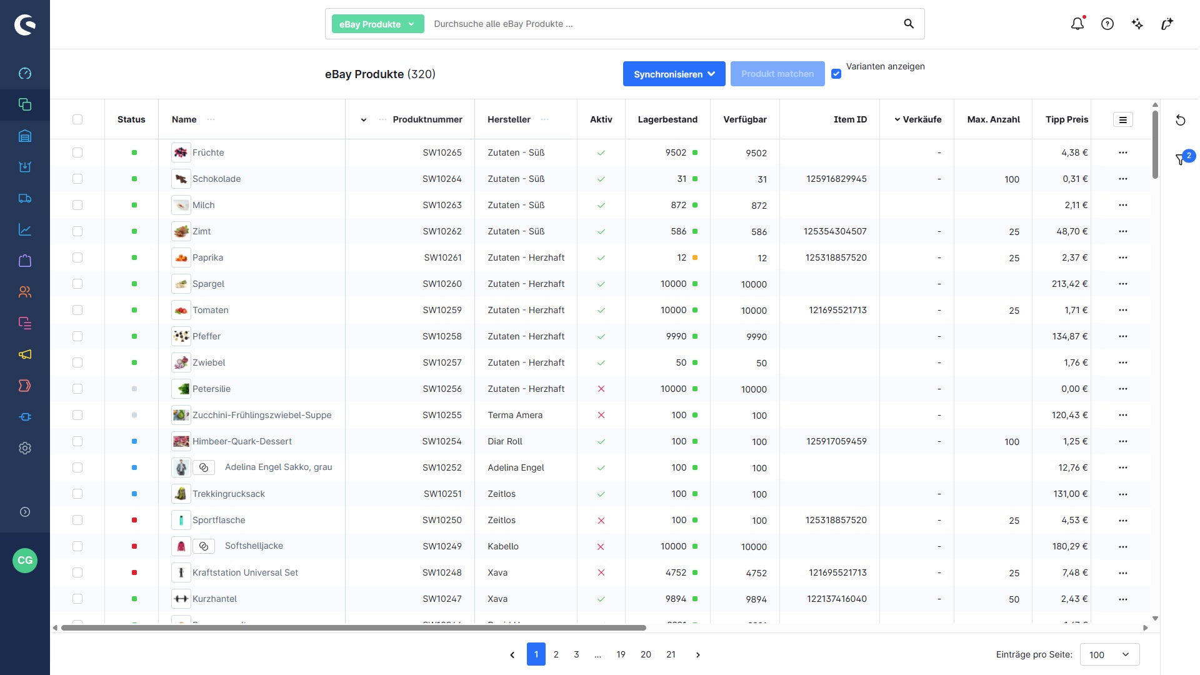Open the settings gear in sidebar
The height and width of the screenshot is (675, 1200).
point(25,448)
